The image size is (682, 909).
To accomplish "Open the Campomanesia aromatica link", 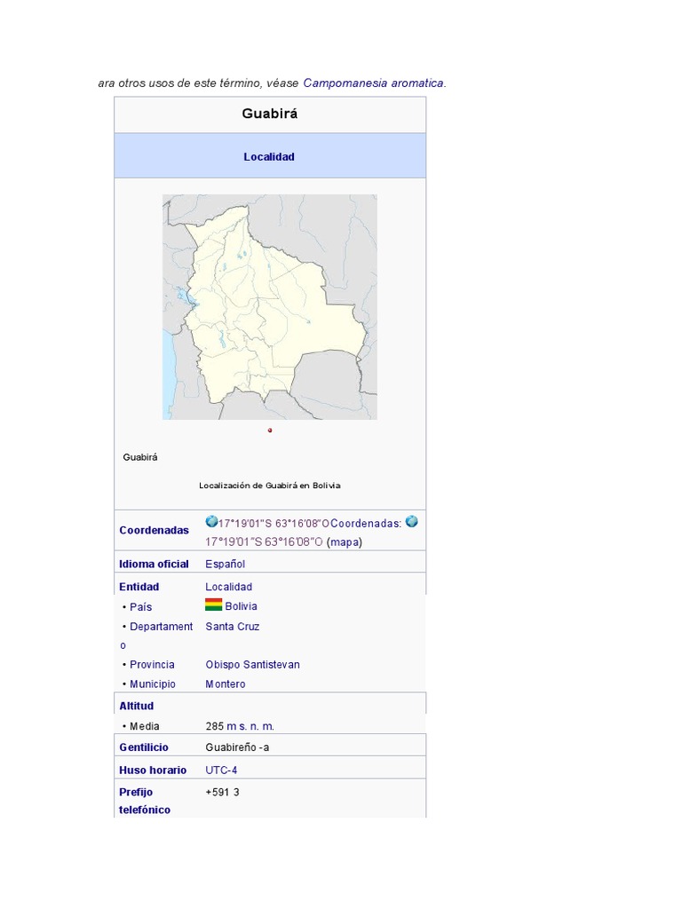I will click(373, 83).
